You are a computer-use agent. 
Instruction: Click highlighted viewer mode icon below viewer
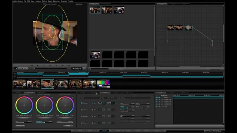point(16,68)
